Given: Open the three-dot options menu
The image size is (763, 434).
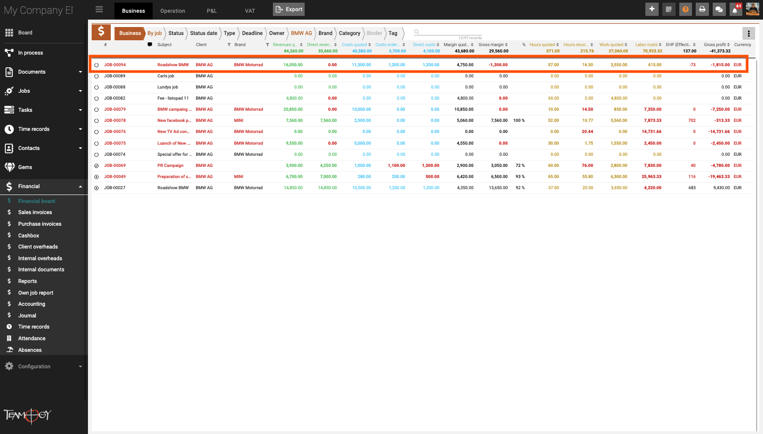Looking at the screenshot, I should click(x=749, y=33).
